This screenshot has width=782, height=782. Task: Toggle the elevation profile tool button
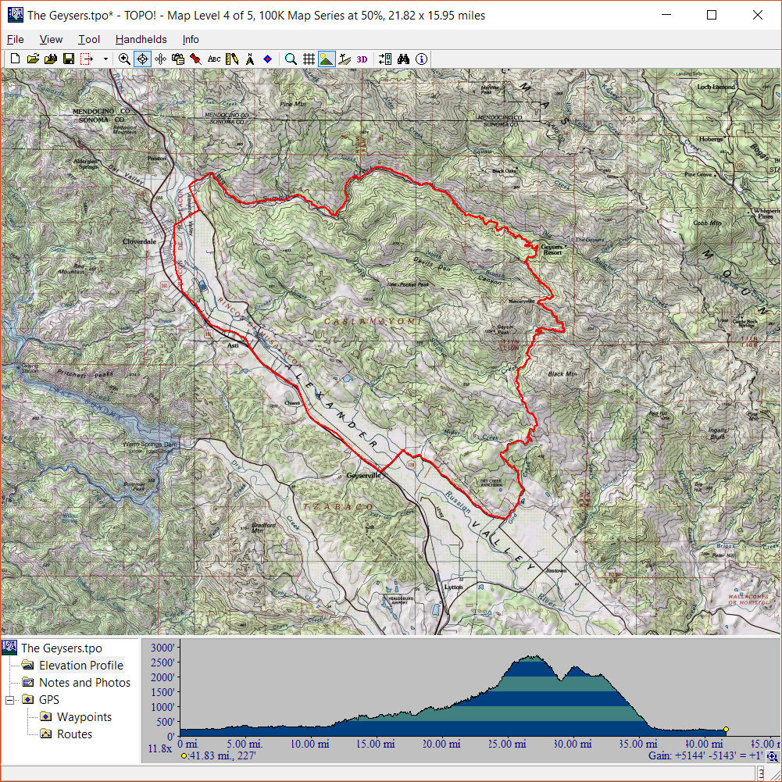345,59
